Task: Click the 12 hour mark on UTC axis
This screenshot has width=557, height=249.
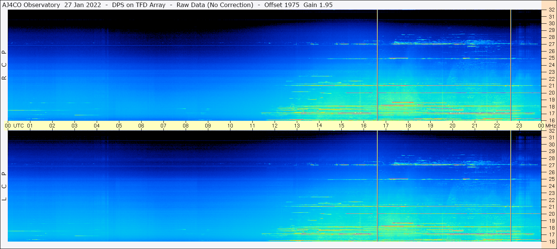Action: 275,126
